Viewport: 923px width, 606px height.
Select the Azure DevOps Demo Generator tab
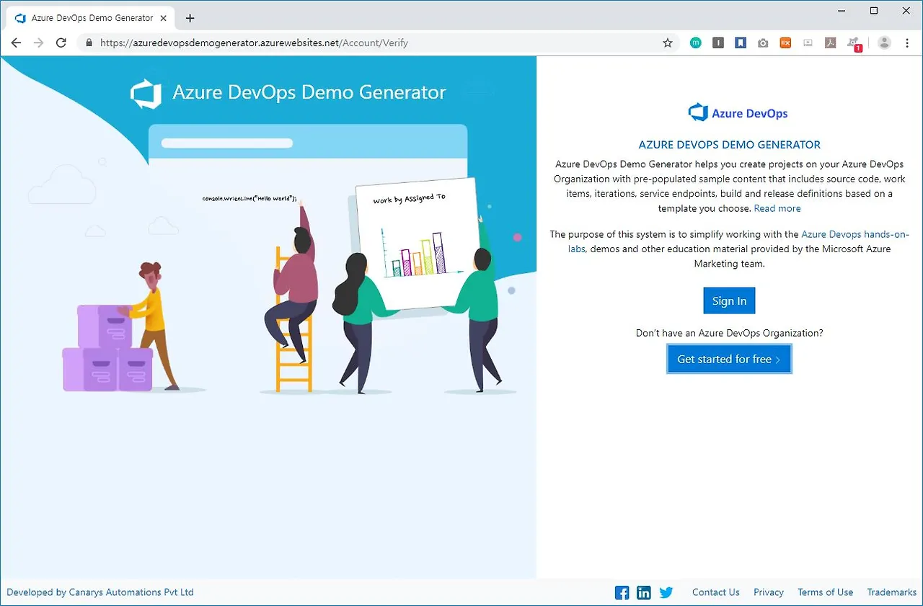click(x=90, y=18)
